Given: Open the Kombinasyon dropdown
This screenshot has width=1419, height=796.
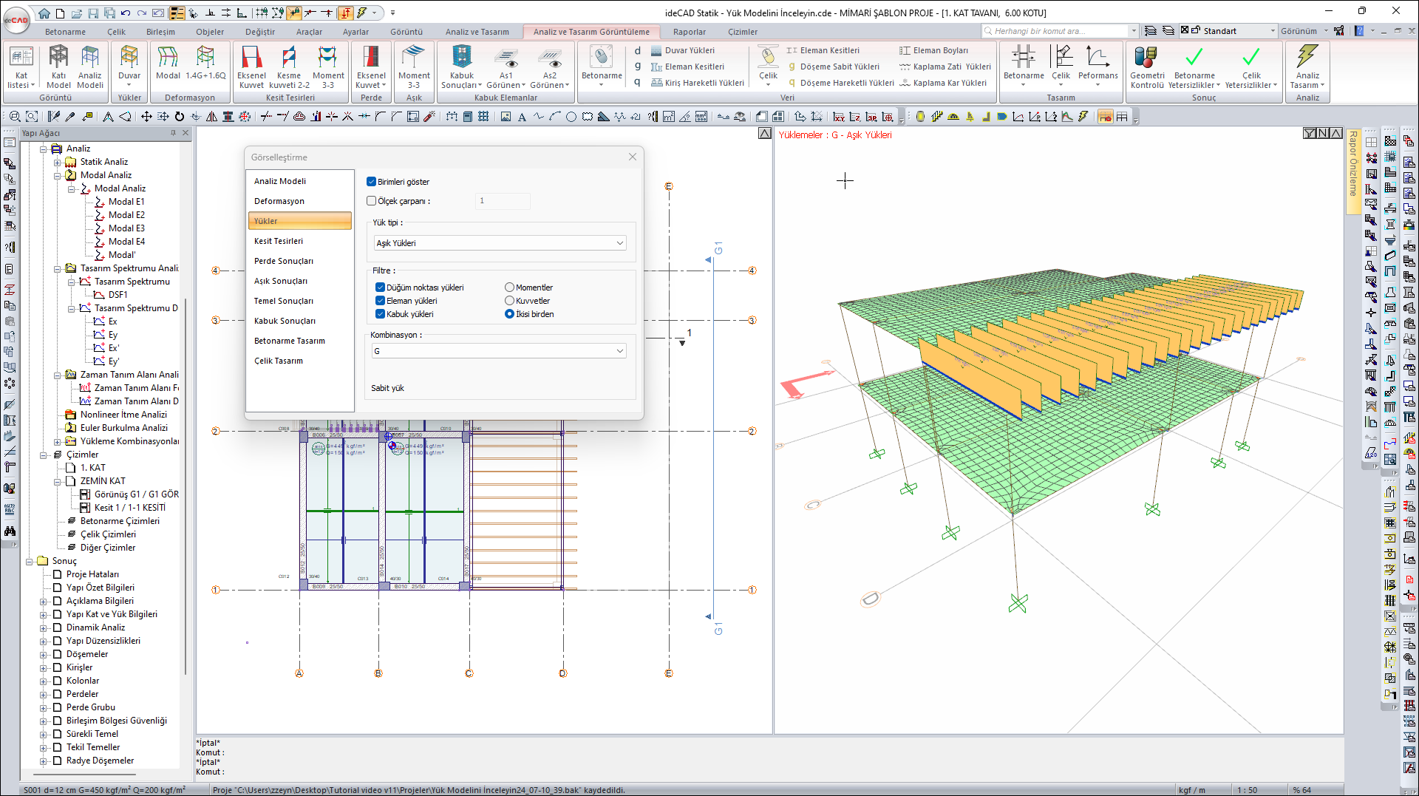Looking at the screenshot, I should pos(500,351).
